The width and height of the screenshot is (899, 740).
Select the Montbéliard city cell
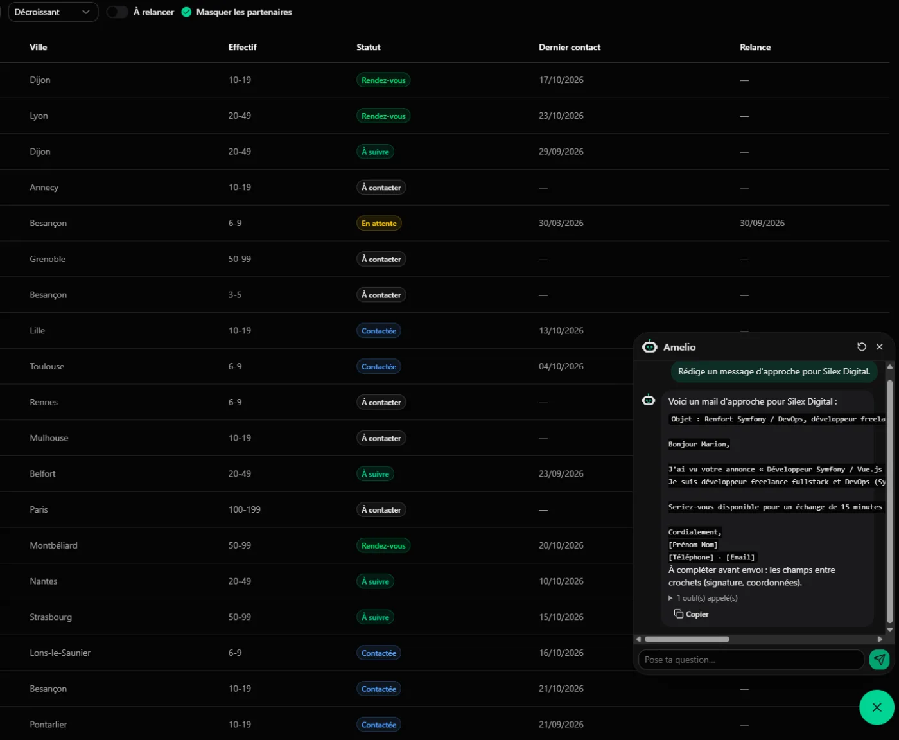(53, 545)
